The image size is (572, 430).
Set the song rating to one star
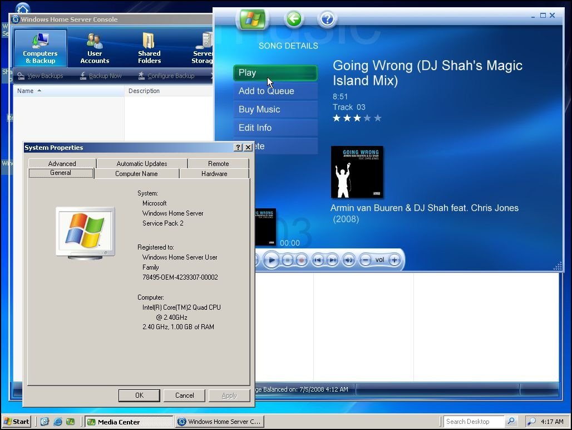point(337,118)
